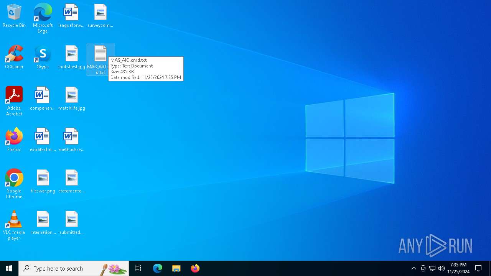
Task: Launch Microsoft Edge from the taskbar
Action: pyautogui.click(x=158, y=268)
